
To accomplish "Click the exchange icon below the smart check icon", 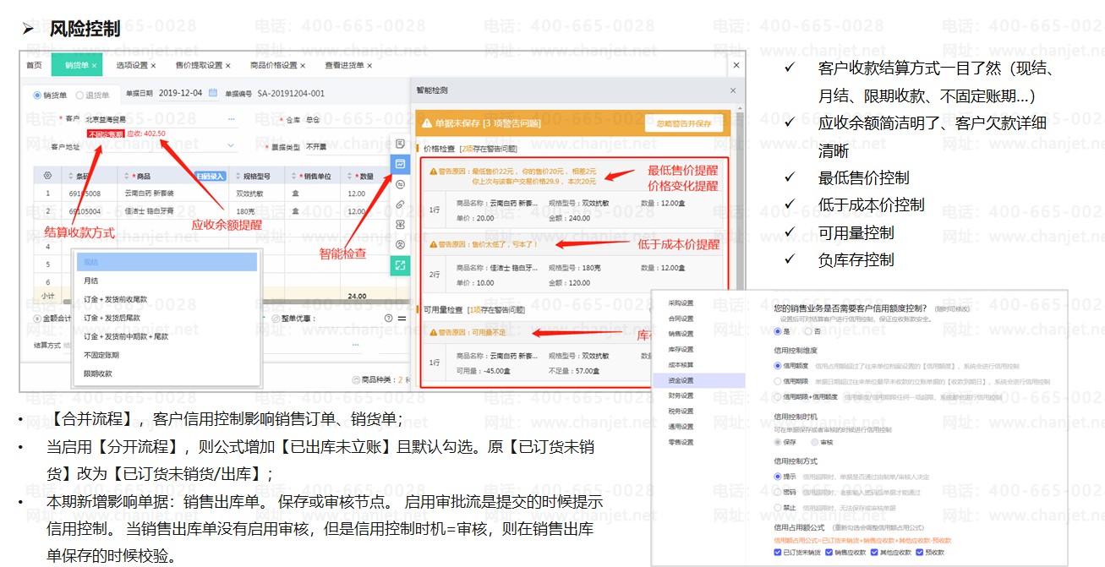I will coord(400,184).
